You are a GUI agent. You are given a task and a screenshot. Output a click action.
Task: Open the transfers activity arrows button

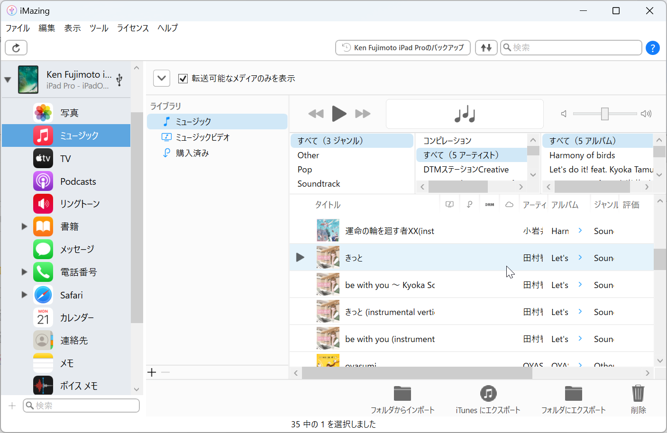(x=486, y=47)
